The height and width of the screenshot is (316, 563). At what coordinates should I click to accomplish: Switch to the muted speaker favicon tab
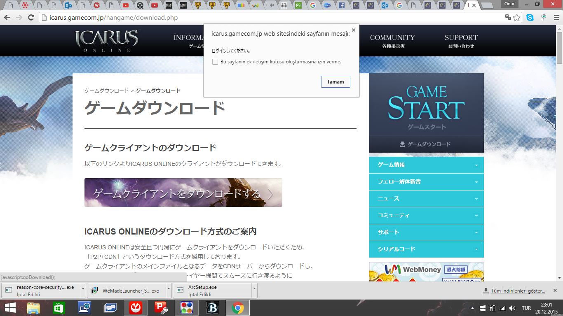pos(271,5)
